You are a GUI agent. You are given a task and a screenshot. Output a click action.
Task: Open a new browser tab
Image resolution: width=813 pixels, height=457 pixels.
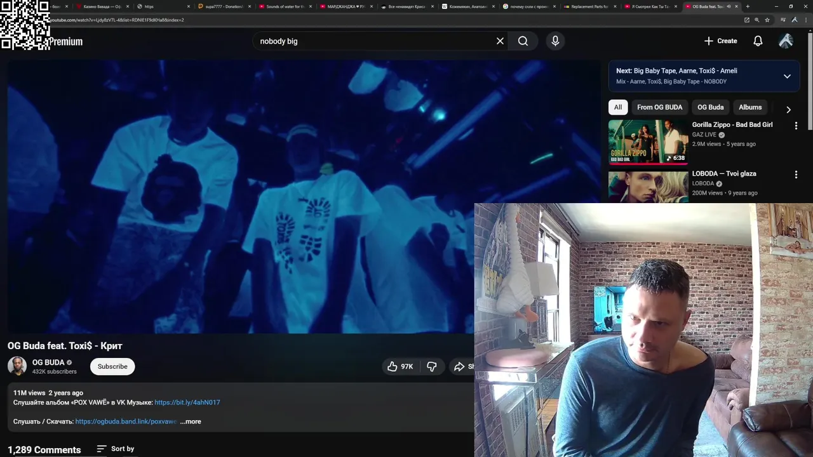[748, 6]
